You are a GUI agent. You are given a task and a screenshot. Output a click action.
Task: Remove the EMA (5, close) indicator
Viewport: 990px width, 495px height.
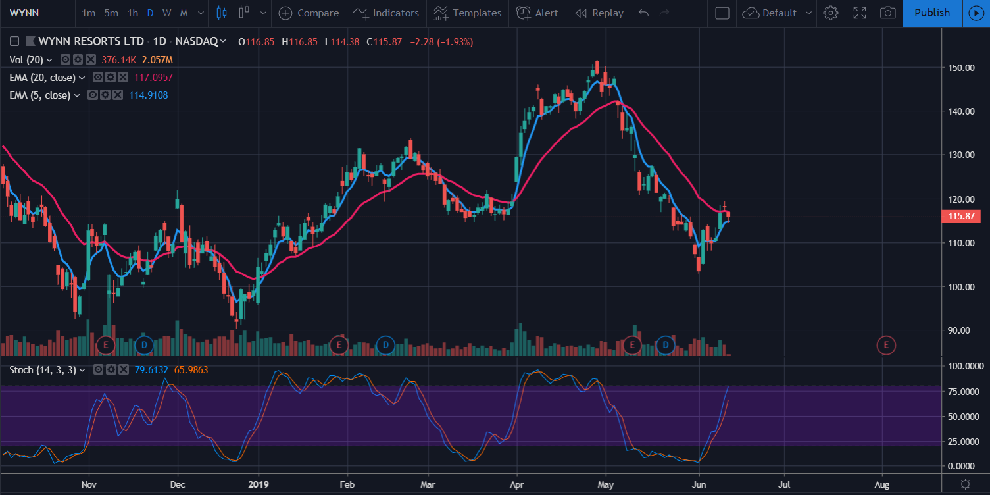pos(117,95)
